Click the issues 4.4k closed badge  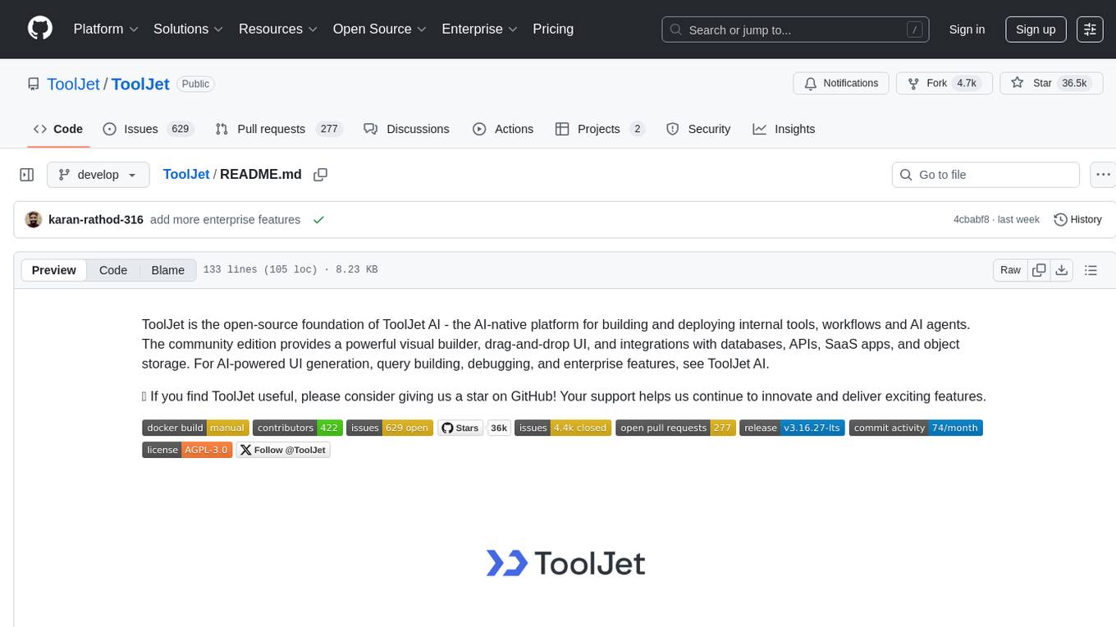(x=563, y=428)
